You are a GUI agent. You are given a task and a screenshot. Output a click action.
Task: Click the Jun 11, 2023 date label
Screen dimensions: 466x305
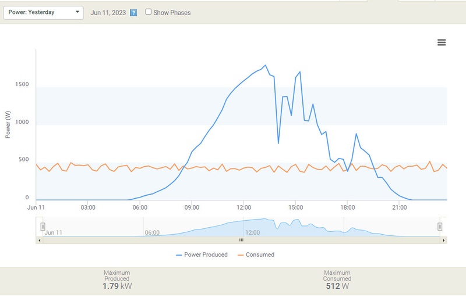point(108,13)
